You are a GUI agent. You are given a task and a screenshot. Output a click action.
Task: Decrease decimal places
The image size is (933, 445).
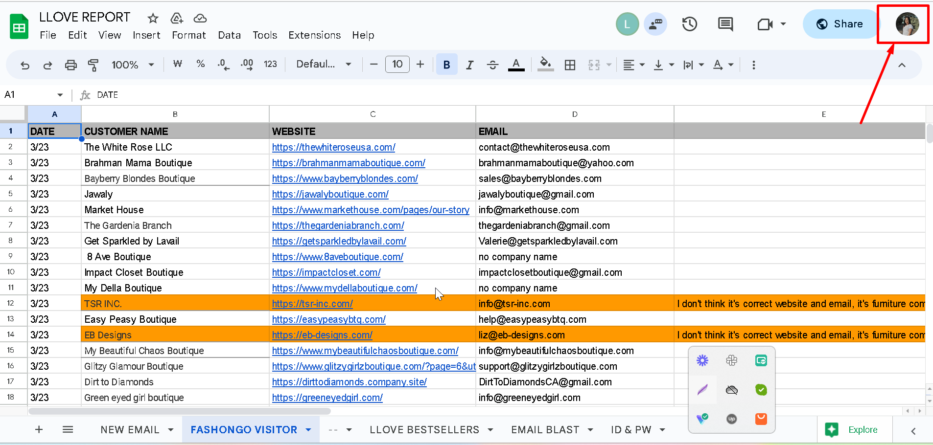tap(224, 65)
